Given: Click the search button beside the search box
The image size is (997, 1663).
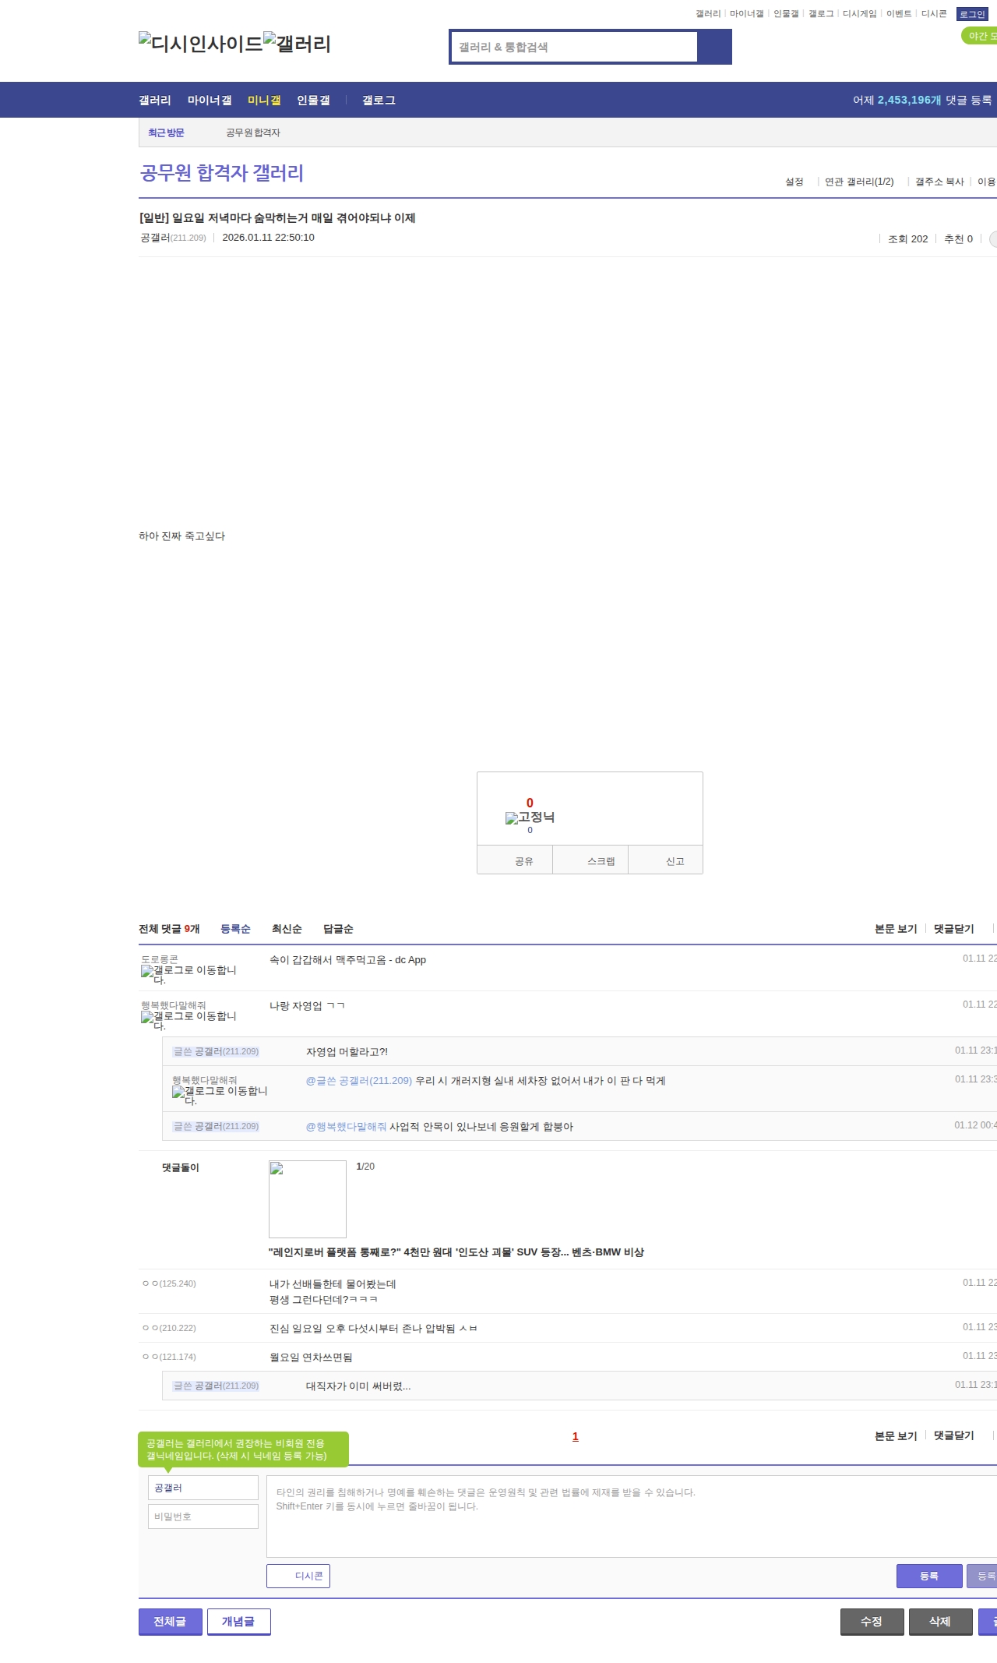Looking at the screenshot, I should click(x=714, y=47).
